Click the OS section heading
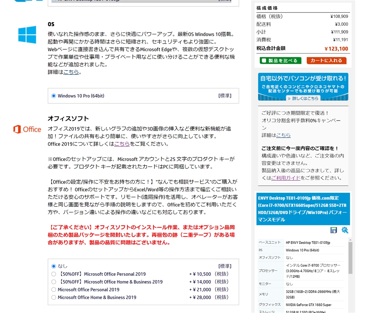 point(51,24)
